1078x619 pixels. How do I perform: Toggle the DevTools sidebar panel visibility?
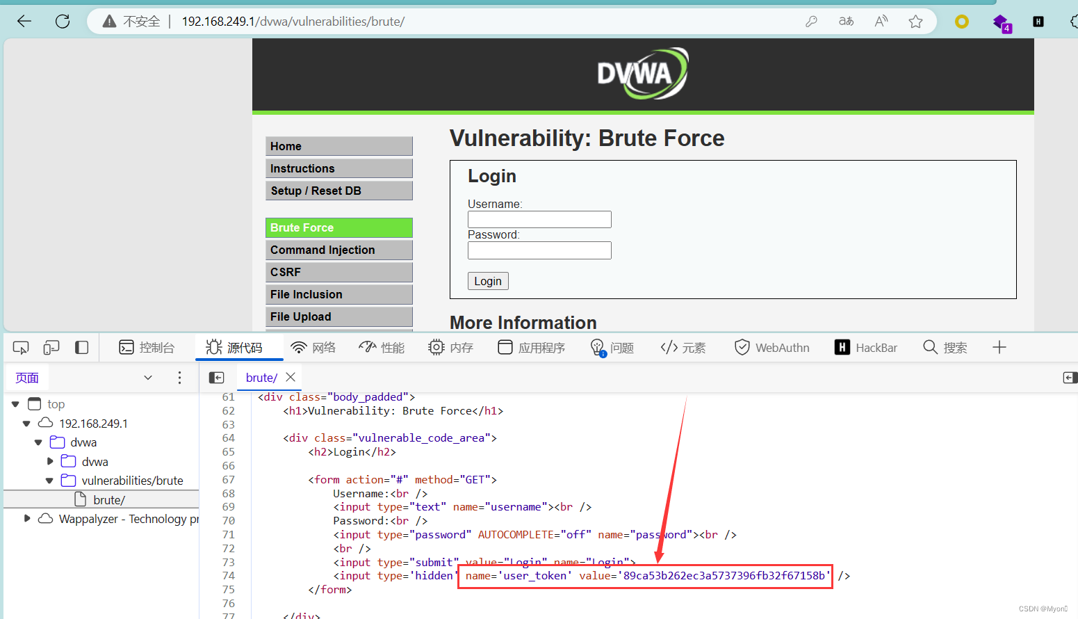pos(81,347)
